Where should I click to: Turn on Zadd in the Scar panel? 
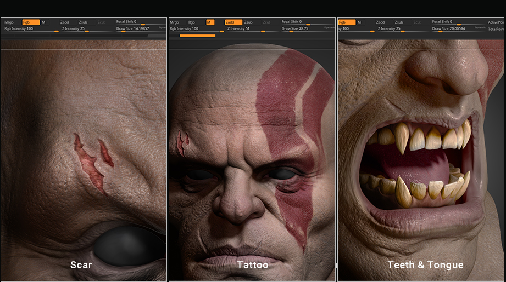[65, 22]
